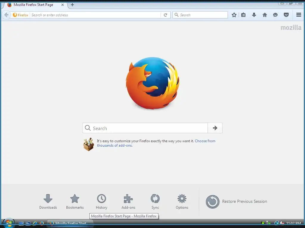Show your bookmarks list icon
This screenshot has width=305, height=228.
tap(243, 15)
